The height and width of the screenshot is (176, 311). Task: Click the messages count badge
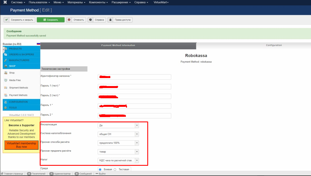76,174
